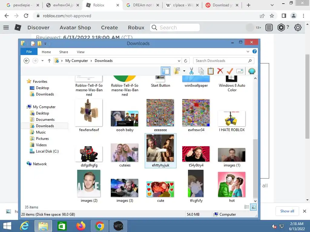Open Roblox hamburger menu
Viewport: 310px width, 232px height.
tap(6, 27)
